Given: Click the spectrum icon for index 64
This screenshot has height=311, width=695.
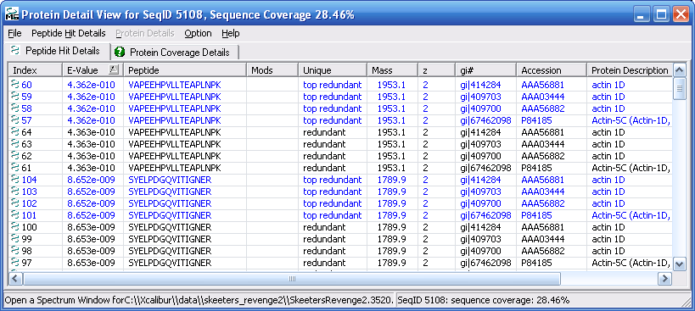Looking at the screenshot, I should tap(16, 132).
